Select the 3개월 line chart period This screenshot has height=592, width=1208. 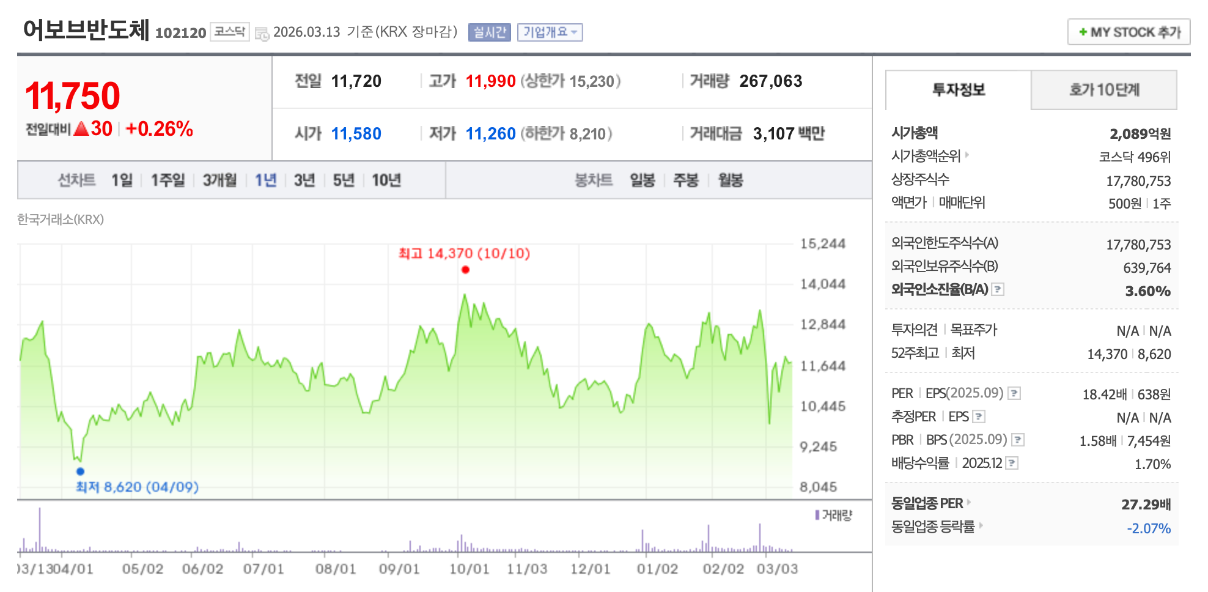click(x=219, y=180)
